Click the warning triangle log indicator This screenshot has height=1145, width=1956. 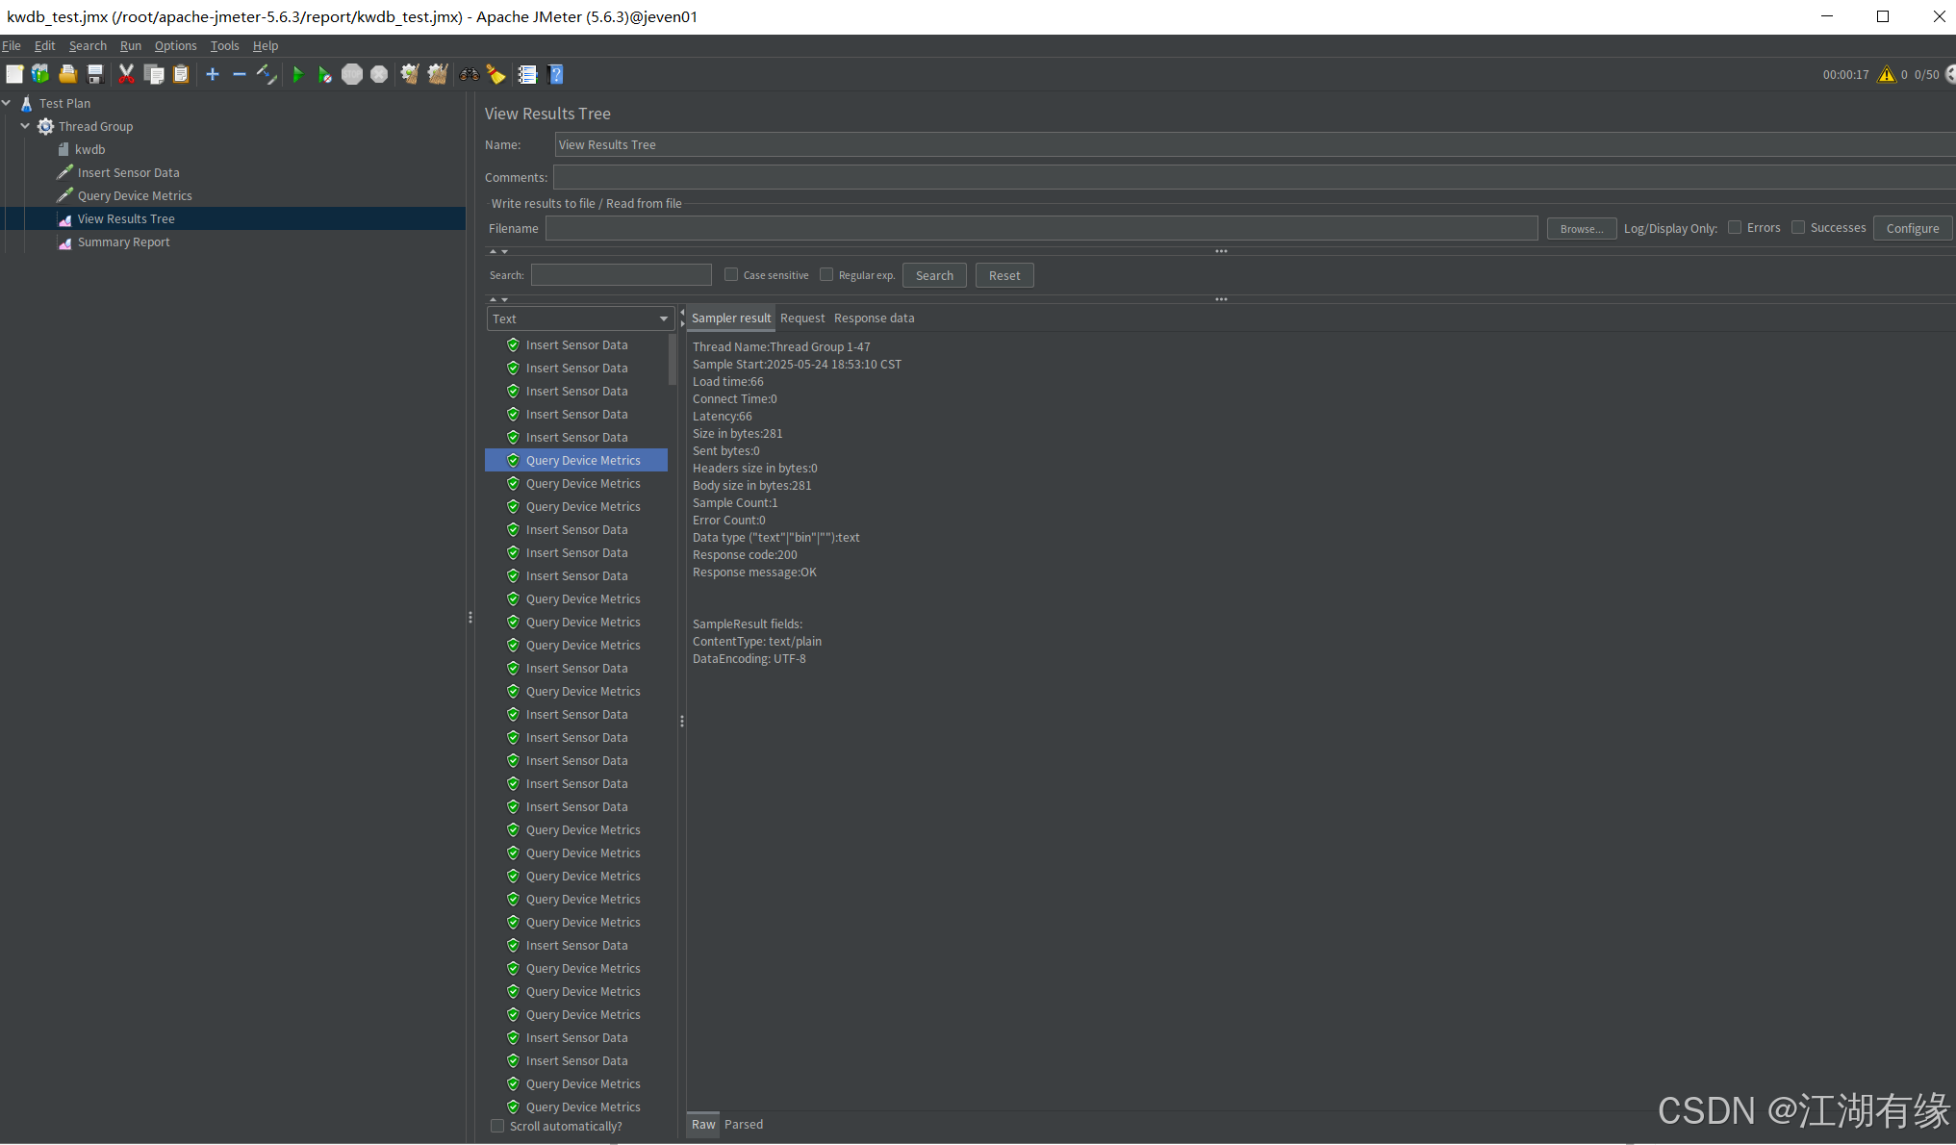(1886, 74)
